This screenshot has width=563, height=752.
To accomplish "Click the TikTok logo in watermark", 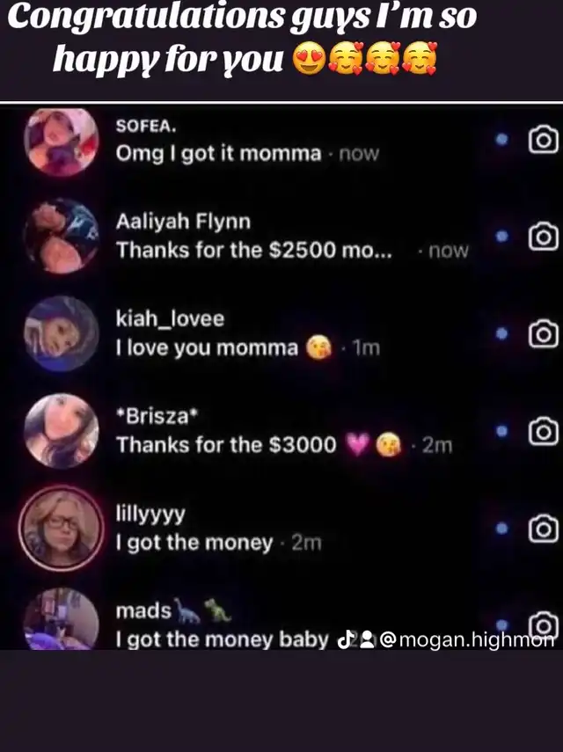I will [346, 639].
